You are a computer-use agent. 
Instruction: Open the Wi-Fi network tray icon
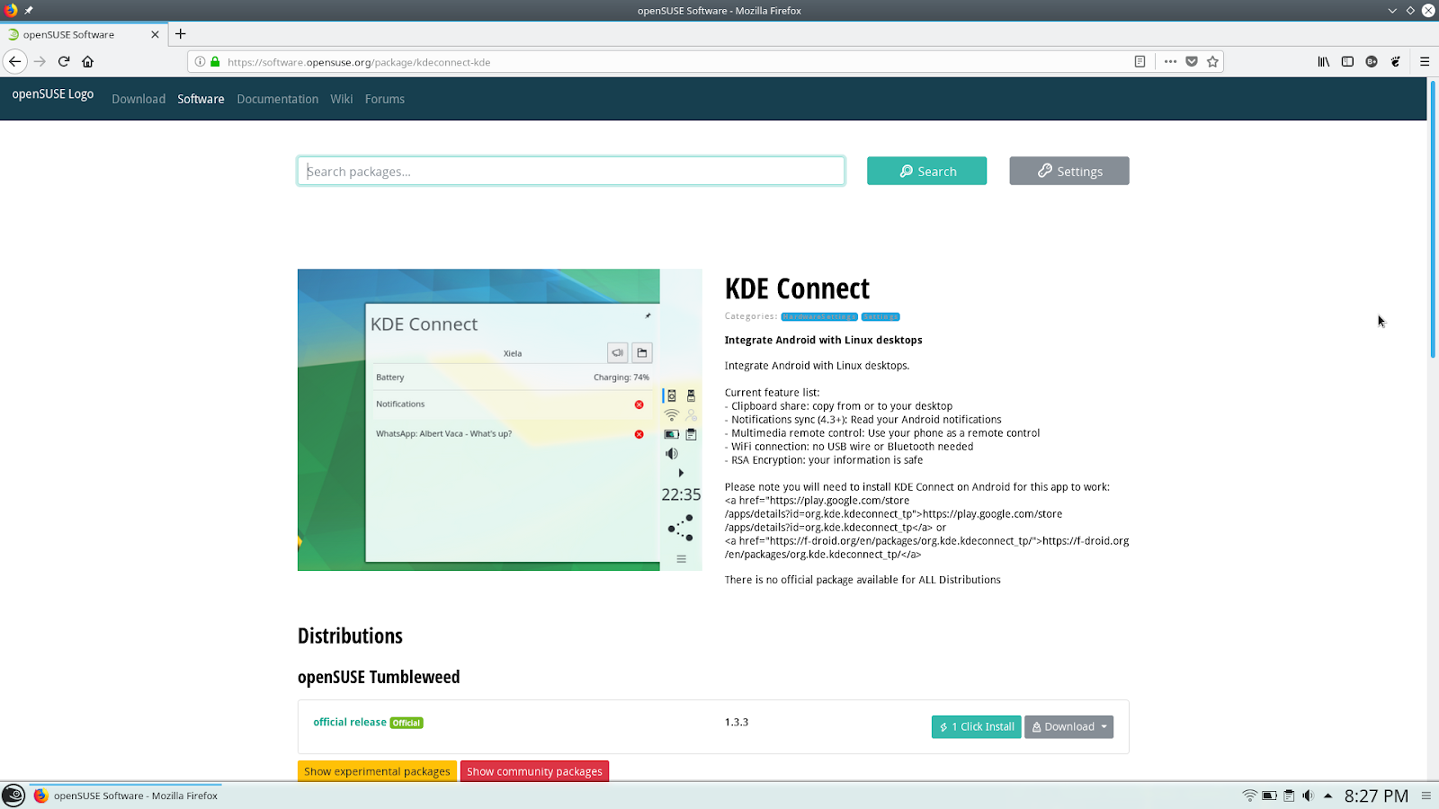coord(1249,796)
